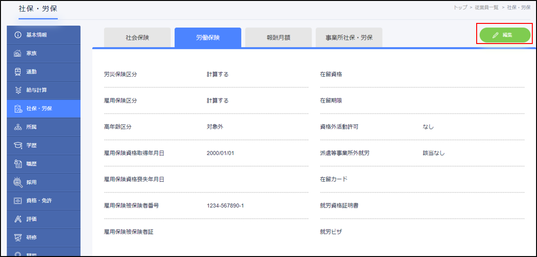Click the 社保・労保 icon in the sidebar

18,109
